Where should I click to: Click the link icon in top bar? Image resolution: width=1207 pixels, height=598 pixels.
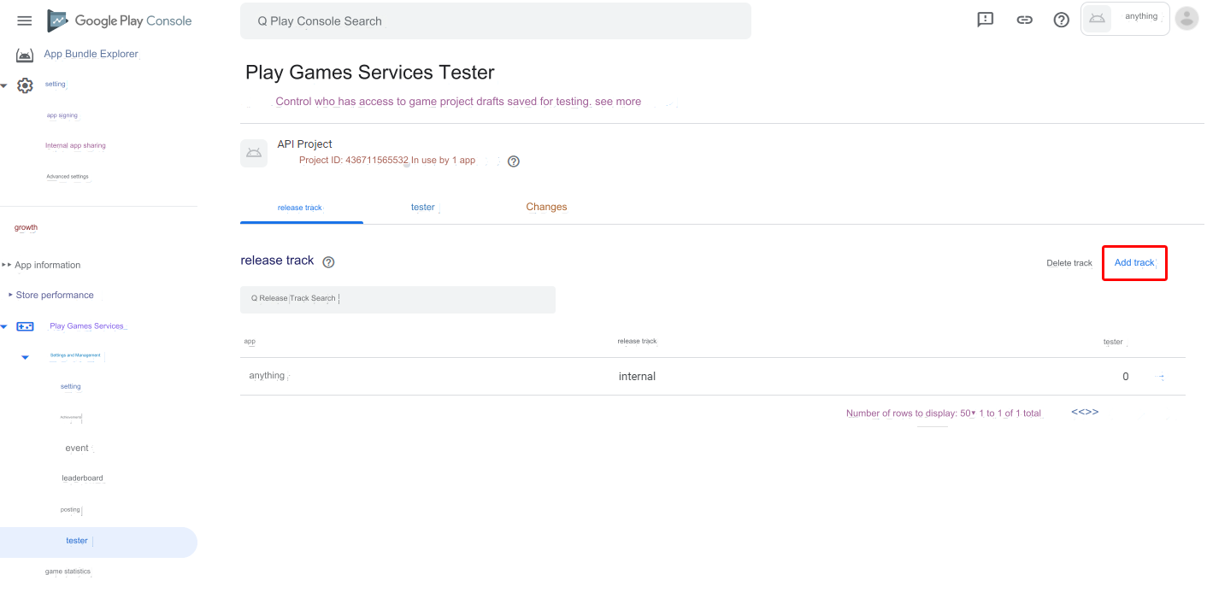coord(1024,20)
